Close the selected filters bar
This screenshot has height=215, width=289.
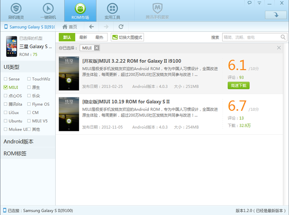pyautogui.click(x=279, y=48)
